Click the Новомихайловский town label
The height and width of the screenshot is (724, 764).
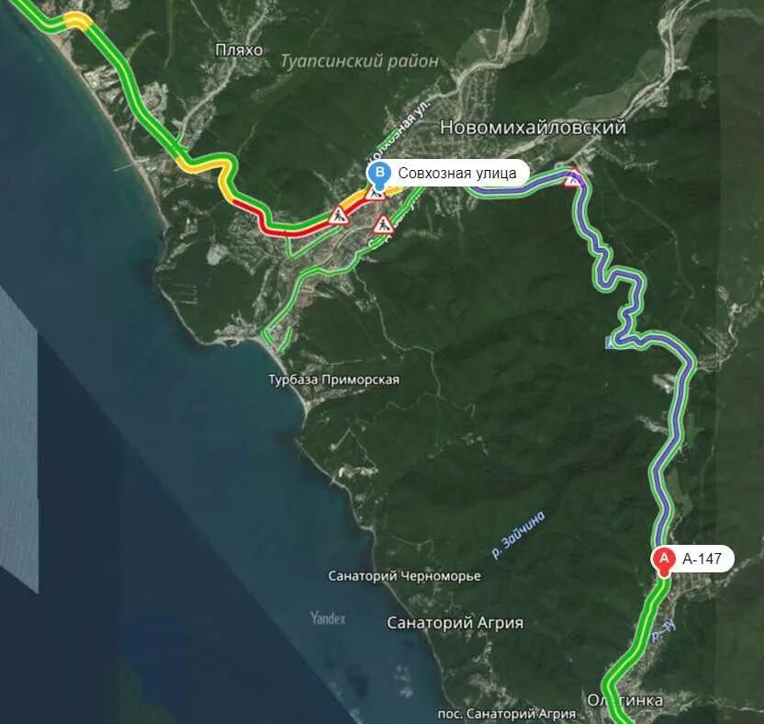point(533,127)
